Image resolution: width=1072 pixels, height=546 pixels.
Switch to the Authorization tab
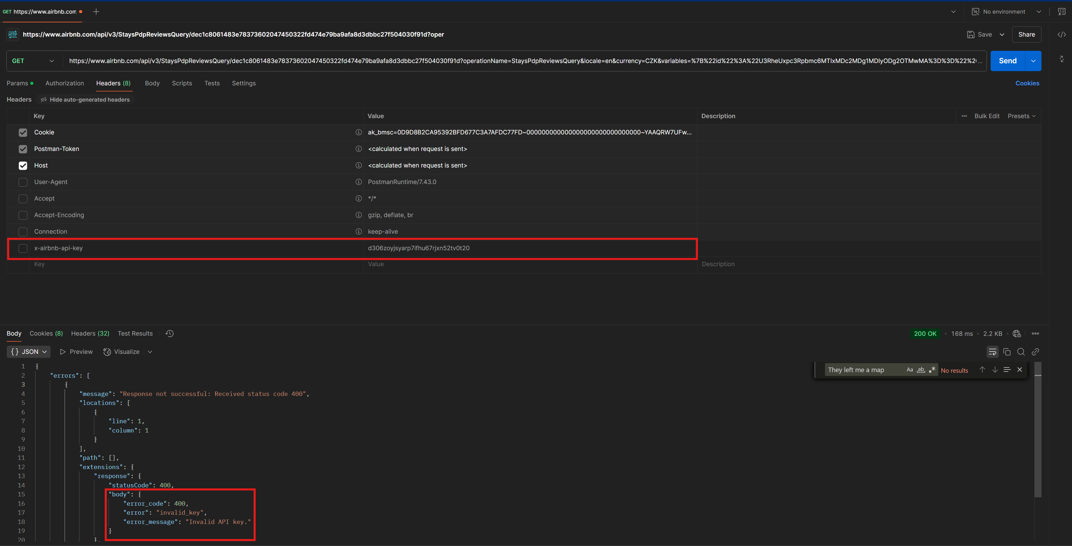(65, 83)
